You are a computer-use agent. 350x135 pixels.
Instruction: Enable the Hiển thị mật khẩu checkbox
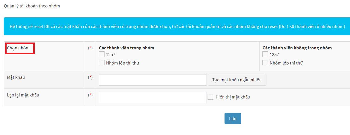[x=210, y=97]
